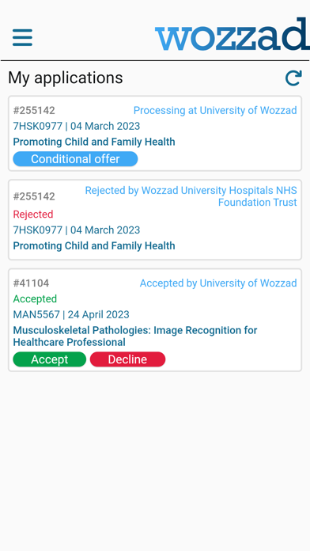The height and width of the screenshot is (551, 310).
Task: Tap MAN5567 | 24 April 2023 details
Action: (71, 314)
